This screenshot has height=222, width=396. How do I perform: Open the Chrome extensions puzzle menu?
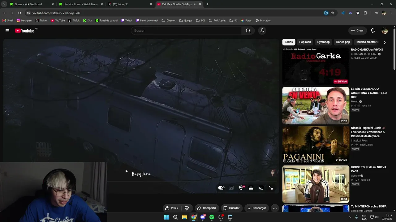(365, 13)
